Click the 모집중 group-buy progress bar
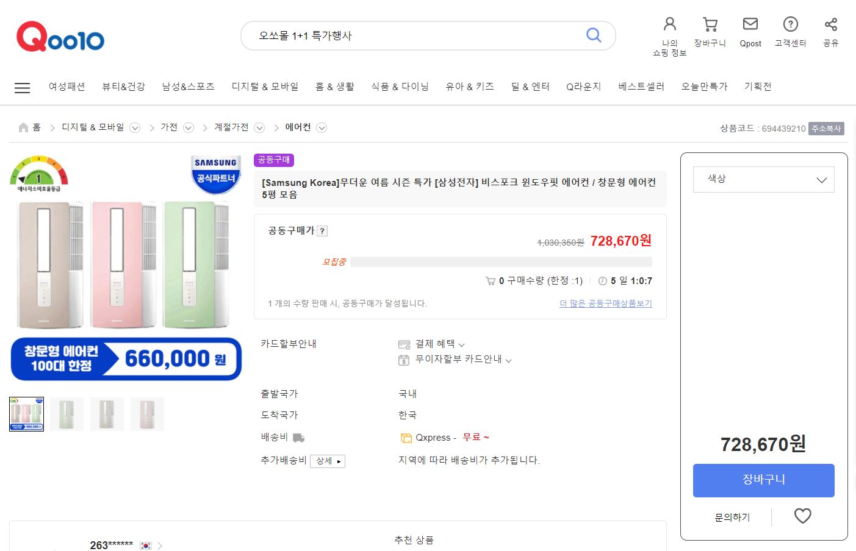The height and width of the screenshot is (551, 856). pyautogui.click(x=501, y=262)
